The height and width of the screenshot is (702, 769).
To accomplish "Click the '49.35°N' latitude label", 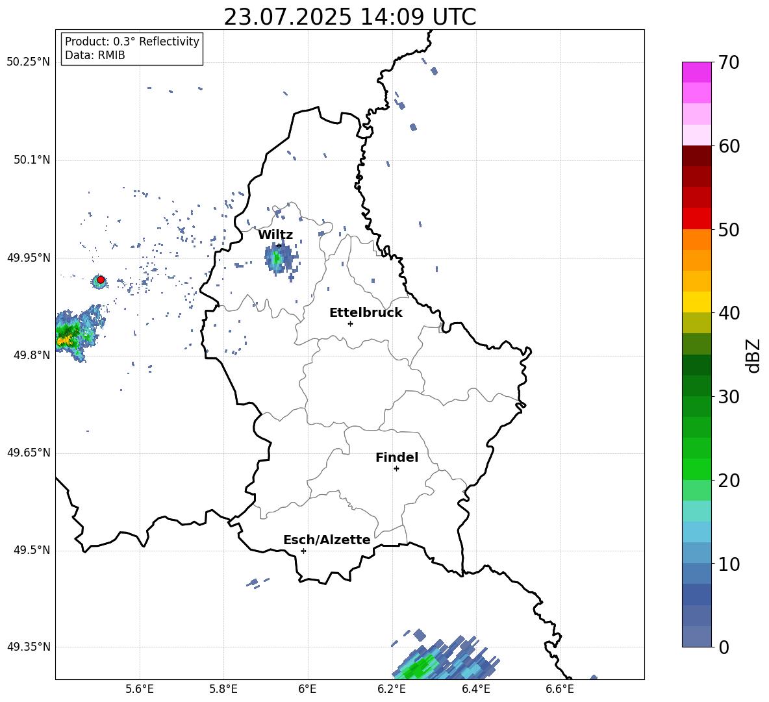I will tap(29, 647).
